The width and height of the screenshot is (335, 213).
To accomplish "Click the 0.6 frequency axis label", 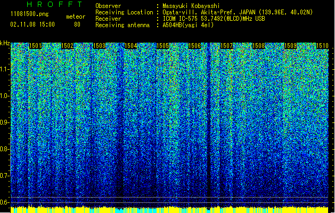I will click(4, 202).
